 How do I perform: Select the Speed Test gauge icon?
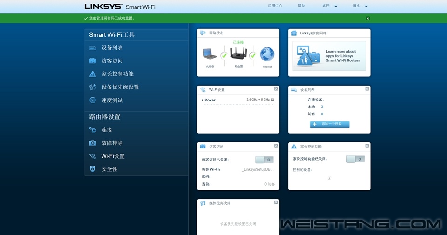pyautogui.click(x=93, y=100)
